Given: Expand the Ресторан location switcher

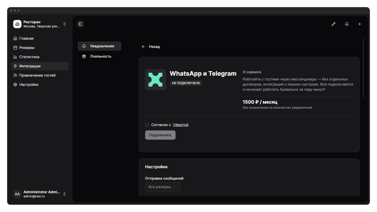Looking at the screenshot, I should (x=65, y=24).
